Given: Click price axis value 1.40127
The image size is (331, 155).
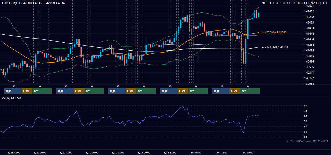Looking at the screenshot, I should coord(309,78).
